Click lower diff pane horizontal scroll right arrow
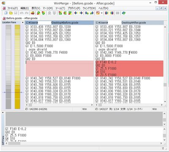 (161, 143)
